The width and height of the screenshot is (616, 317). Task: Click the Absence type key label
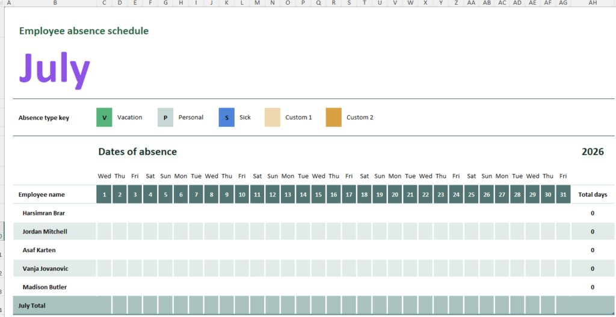pos(43,118)
